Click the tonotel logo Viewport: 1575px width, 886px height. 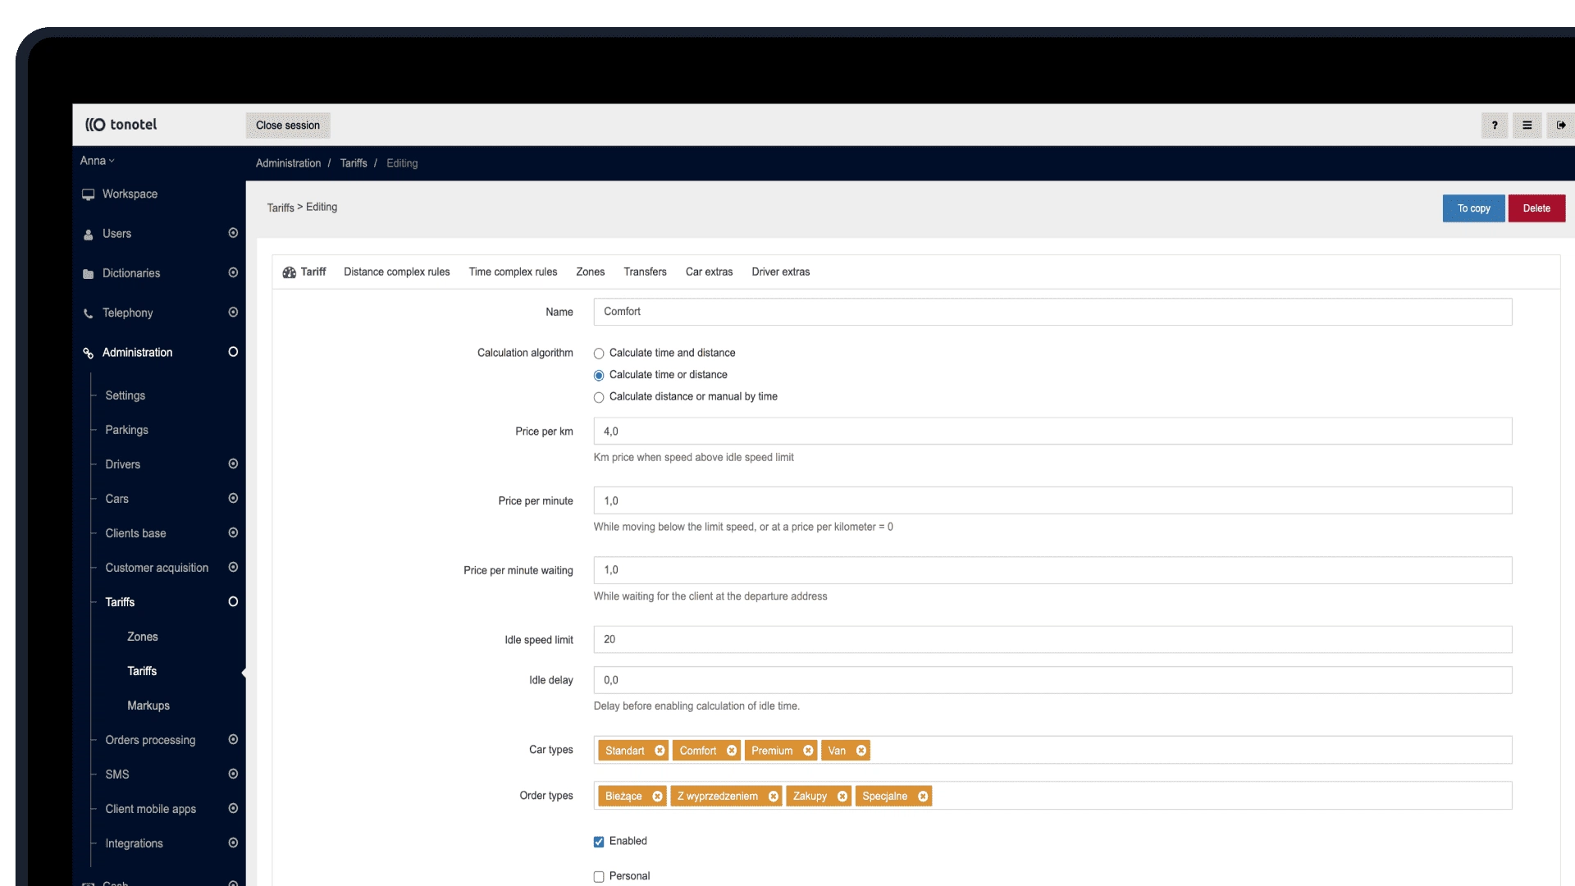pyautogui.click(x=121, y=125)
